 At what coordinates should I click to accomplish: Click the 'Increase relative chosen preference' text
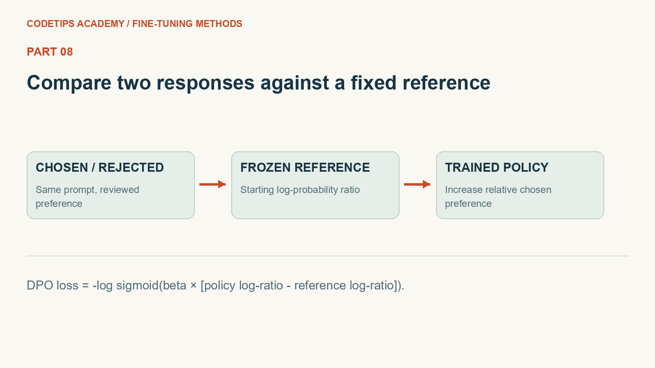pyautogui.click(x=498, y=197)
